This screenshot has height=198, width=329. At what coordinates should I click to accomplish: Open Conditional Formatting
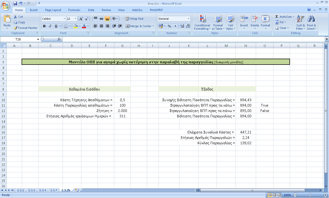tap(202, 23)
